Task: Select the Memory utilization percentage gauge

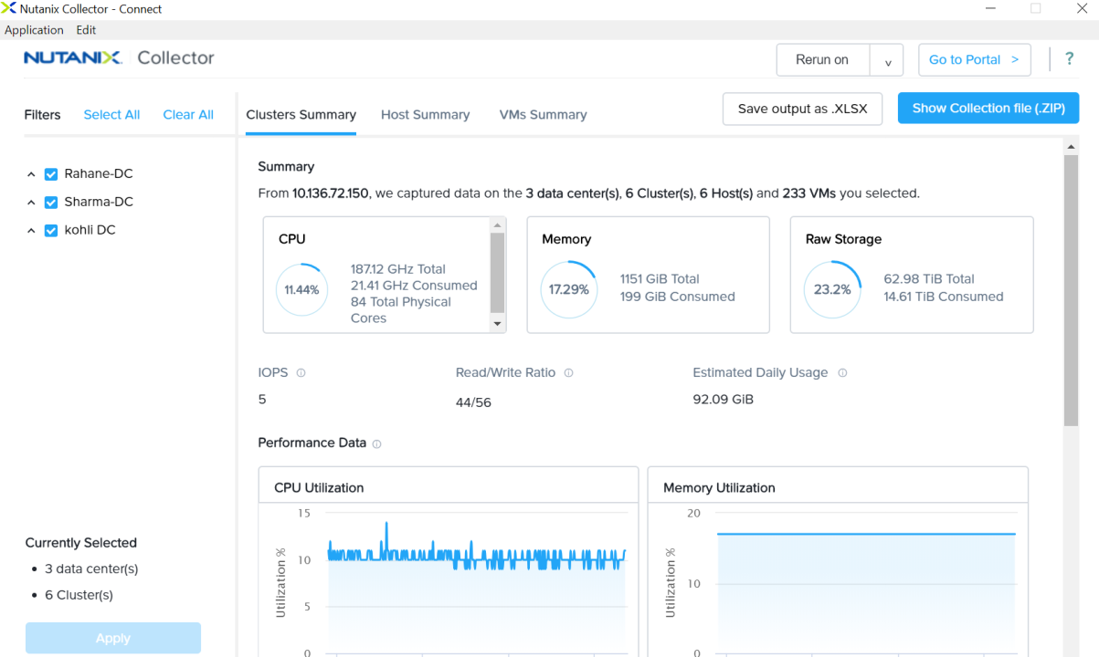Action: [x=568, y=289]
